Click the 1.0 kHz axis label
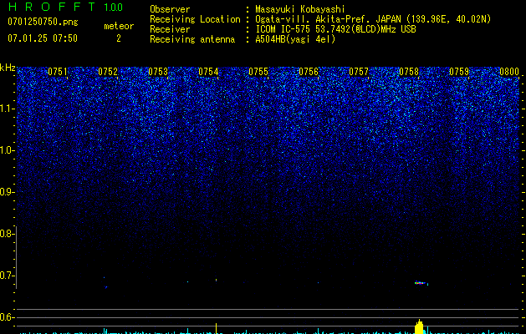 point(7,150)
